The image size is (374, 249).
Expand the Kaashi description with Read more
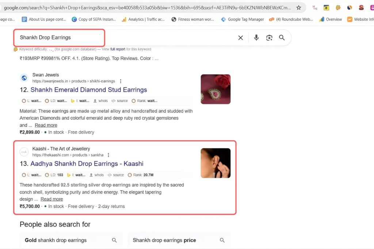coord(51,199)
